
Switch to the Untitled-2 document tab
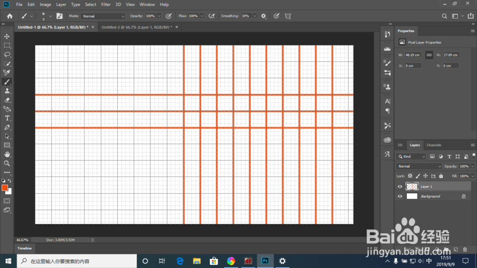pos(136,27)
